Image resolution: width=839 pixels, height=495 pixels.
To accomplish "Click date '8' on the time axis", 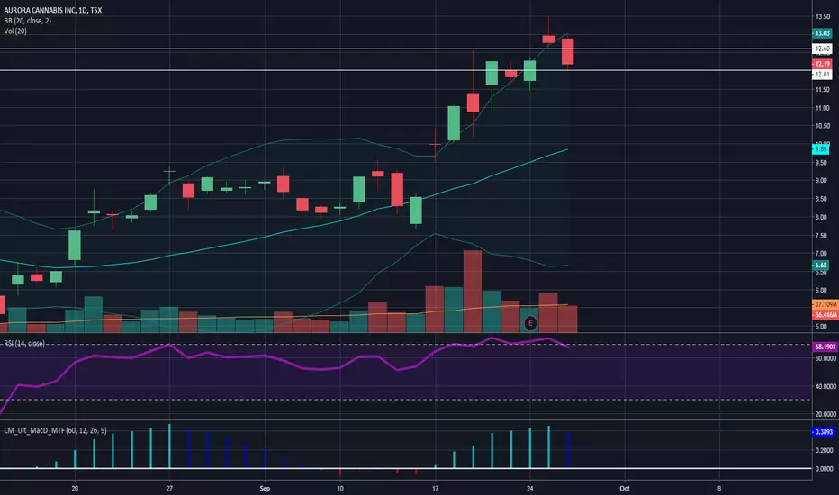I will coord(719,488).
